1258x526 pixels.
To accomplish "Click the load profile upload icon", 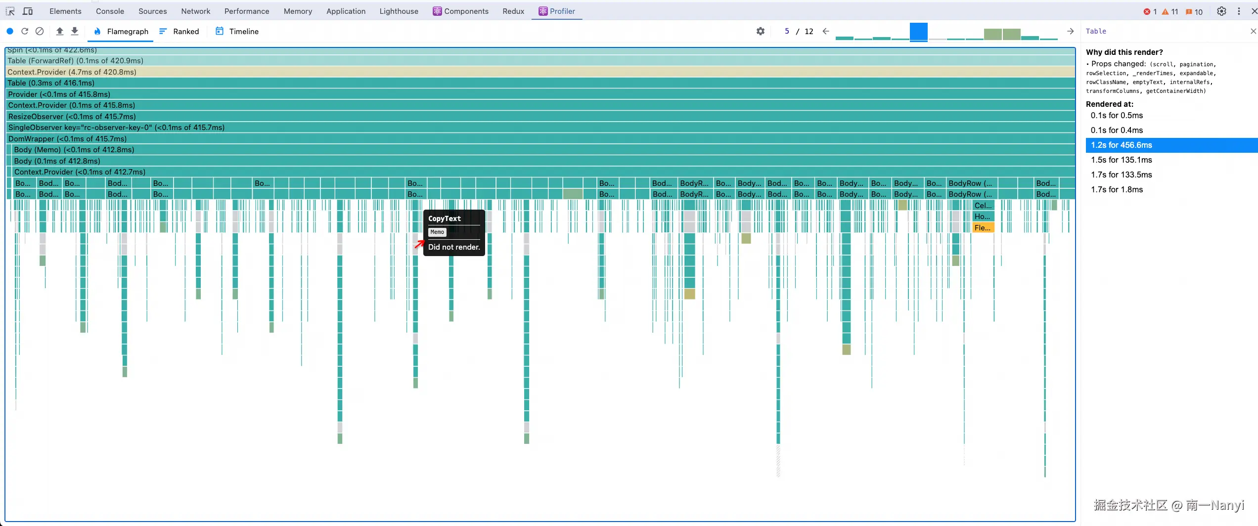I will [60, 31].
